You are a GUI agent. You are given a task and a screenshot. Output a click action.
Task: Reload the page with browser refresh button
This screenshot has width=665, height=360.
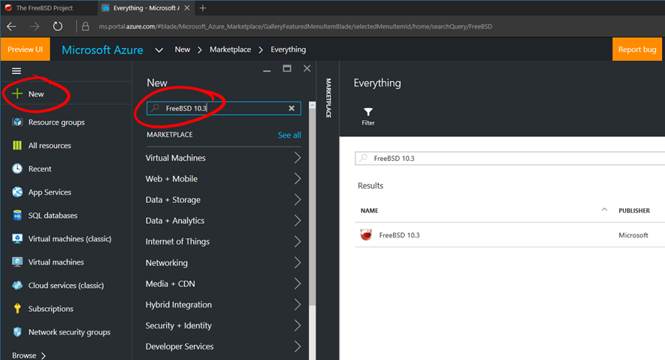pos(58,26)
